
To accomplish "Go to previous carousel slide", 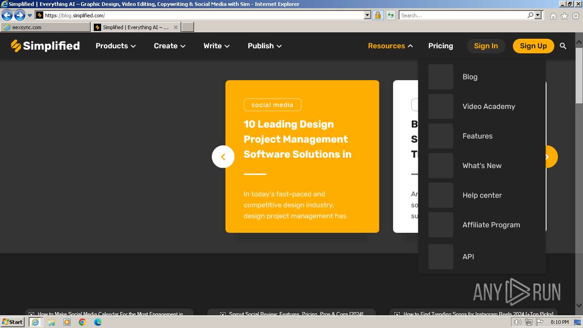I will pos(223,157).
